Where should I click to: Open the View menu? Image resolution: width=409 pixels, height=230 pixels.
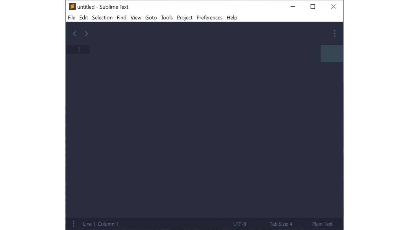[136, 18]
